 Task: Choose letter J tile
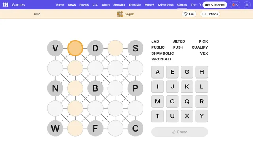[172, 87]
